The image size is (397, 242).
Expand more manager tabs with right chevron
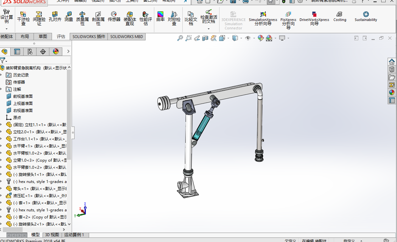(68, 52)
